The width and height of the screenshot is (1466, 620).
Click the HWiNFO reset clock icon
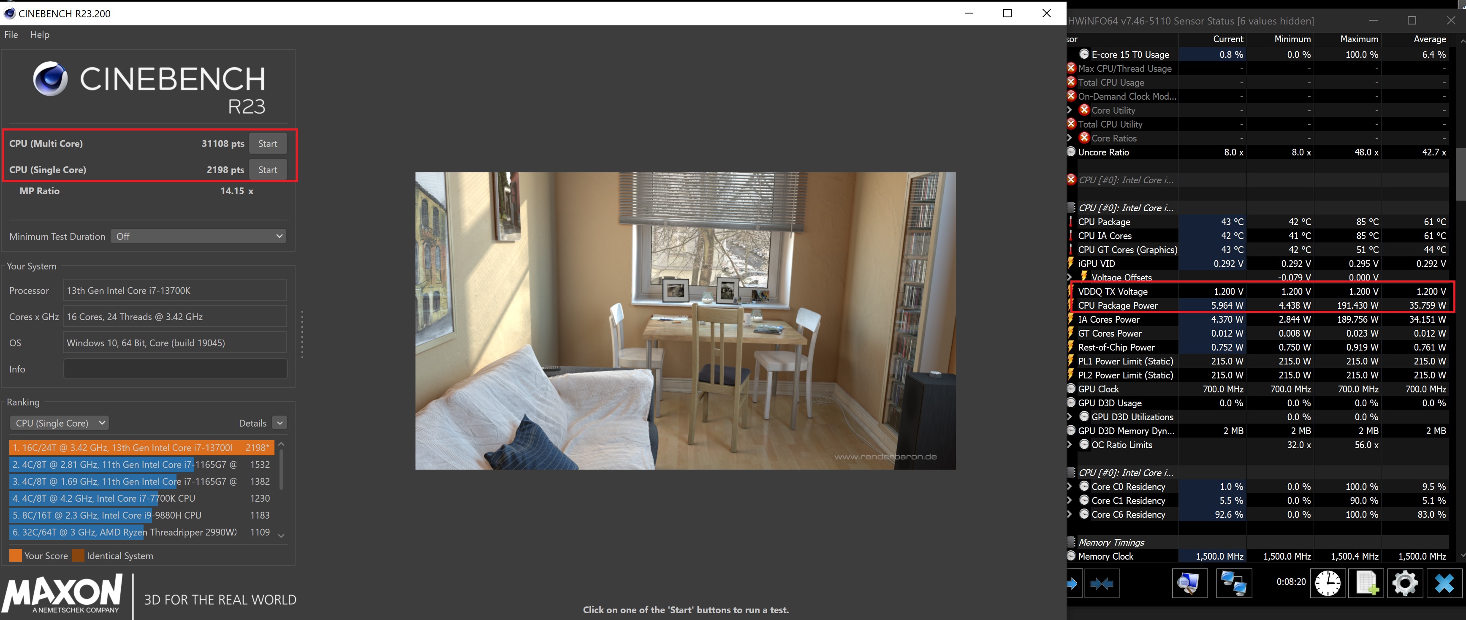coord(1327,583)
